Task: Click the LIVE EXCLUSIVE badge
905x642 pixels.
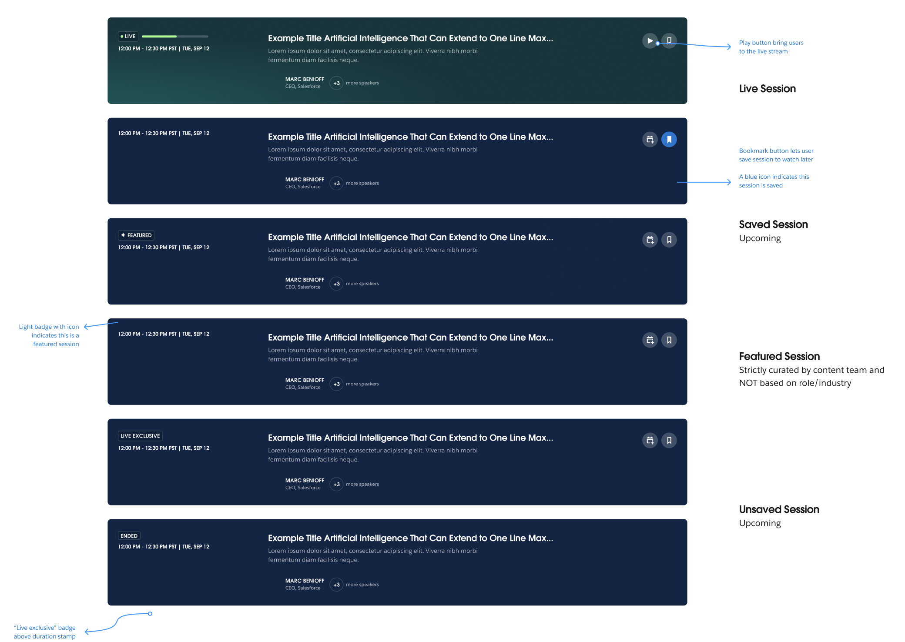Action: click(140, 436)
